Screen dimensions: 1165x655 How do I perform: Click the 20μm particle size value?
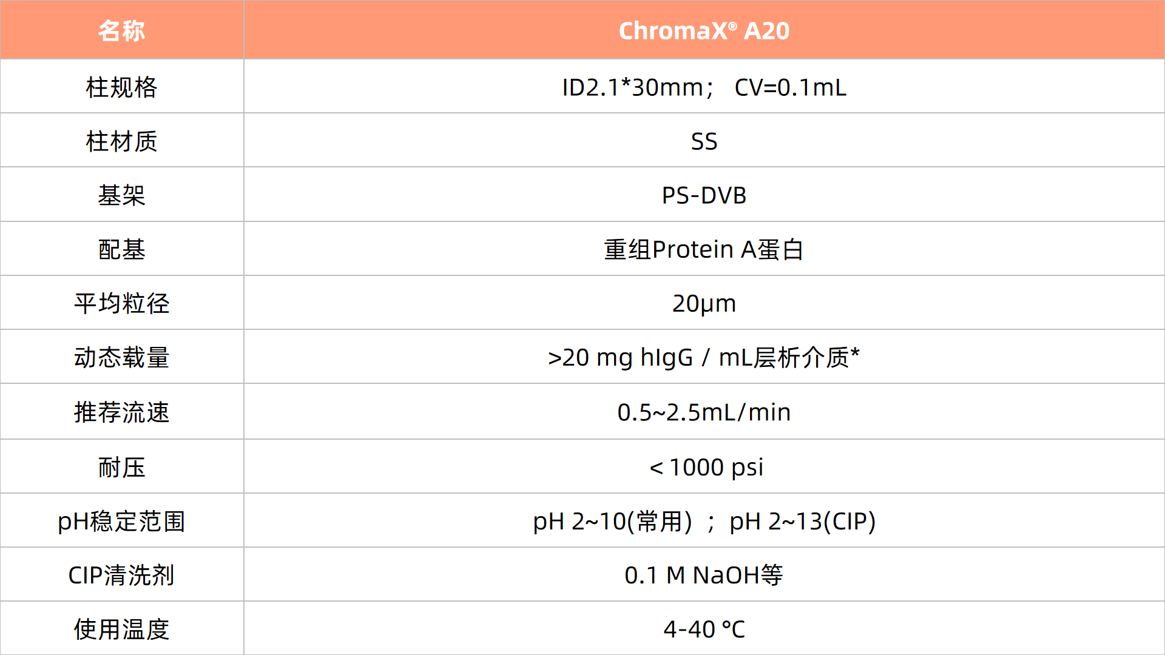pyautogui.click(x=704, y=303)
